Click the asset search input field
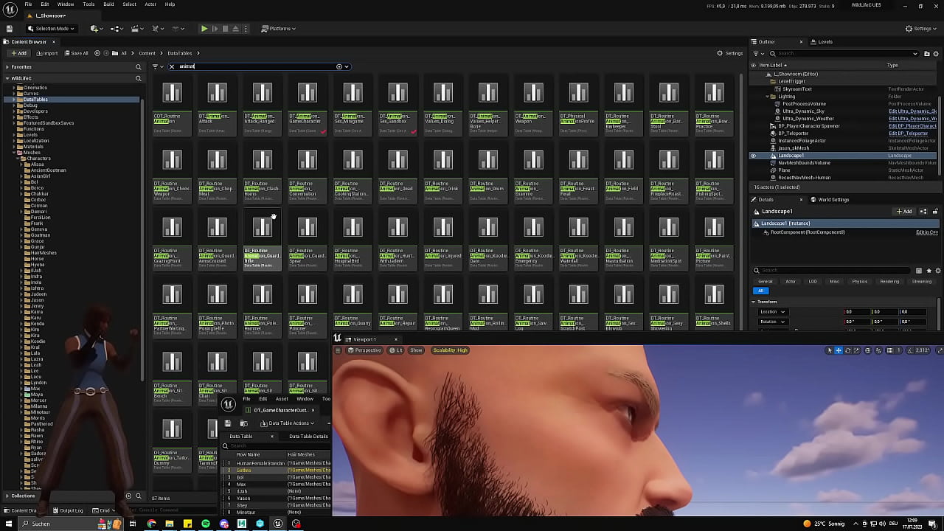Image resolution: width=944 pixels, height=531 pixels. 258,66
